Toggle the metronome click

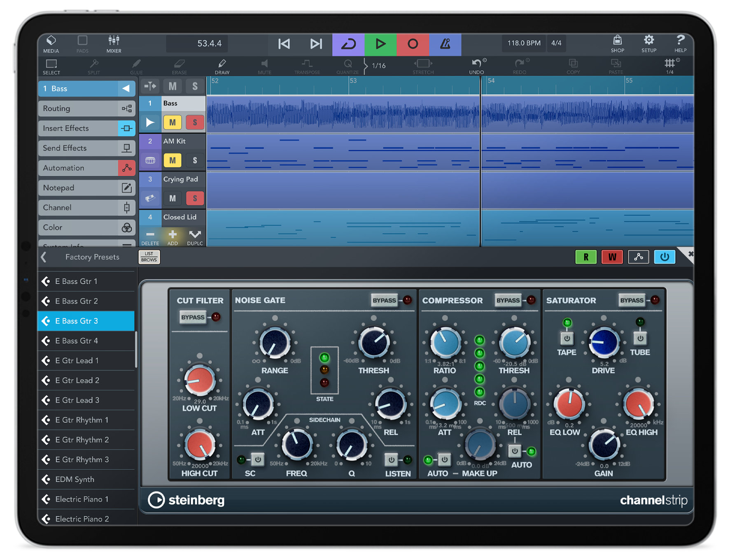click(445, 44)
